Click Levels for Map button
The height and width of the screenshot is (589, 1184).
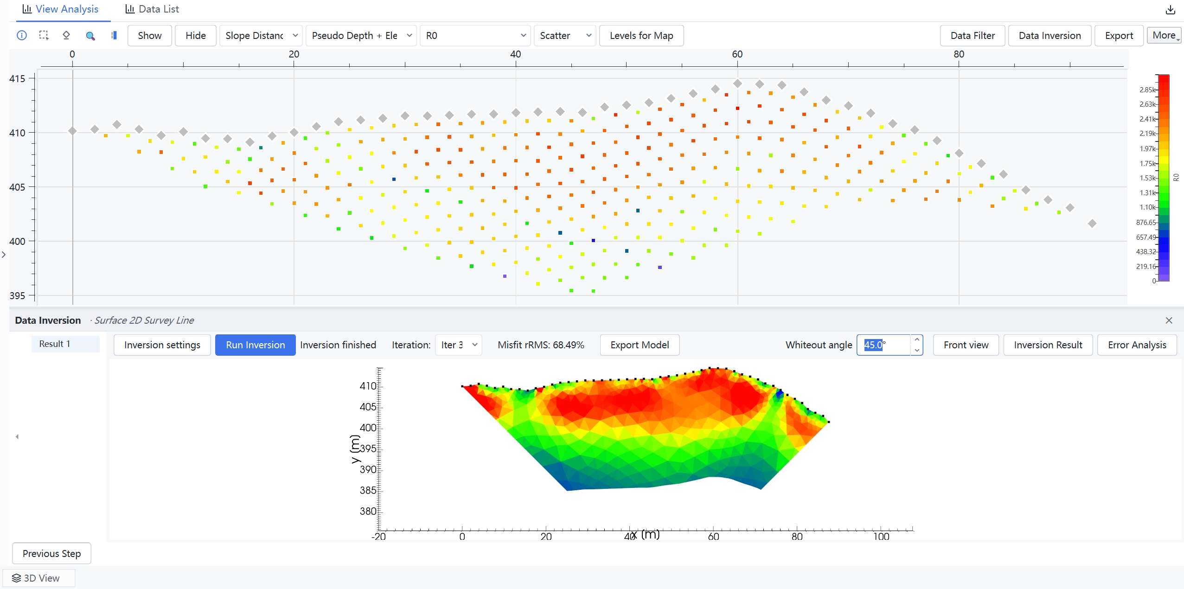(x=641, y=35)
